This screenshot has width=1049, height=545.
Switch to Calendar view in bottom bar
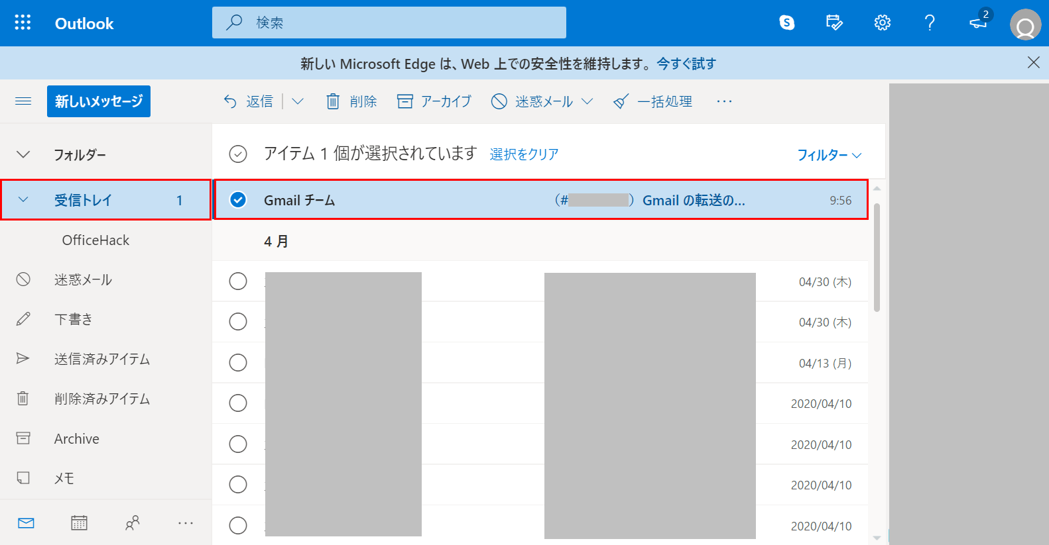tap(79, 523)
